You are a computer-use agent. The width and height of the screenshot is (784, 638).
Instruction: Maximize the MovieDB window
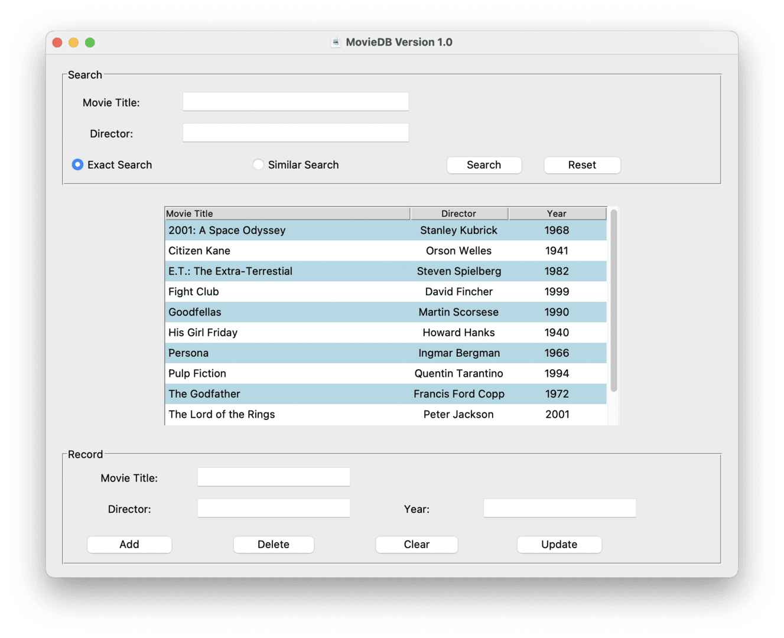[90, 43]
